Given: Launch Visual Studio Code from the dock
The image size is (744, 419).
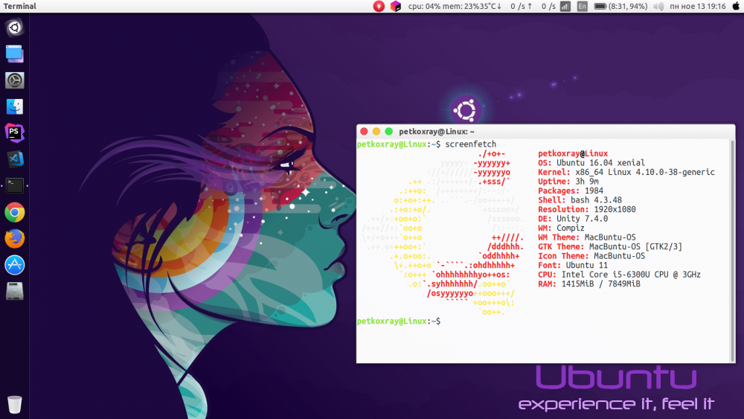Looking at the screenshot, I should click(x=15, y=159).
